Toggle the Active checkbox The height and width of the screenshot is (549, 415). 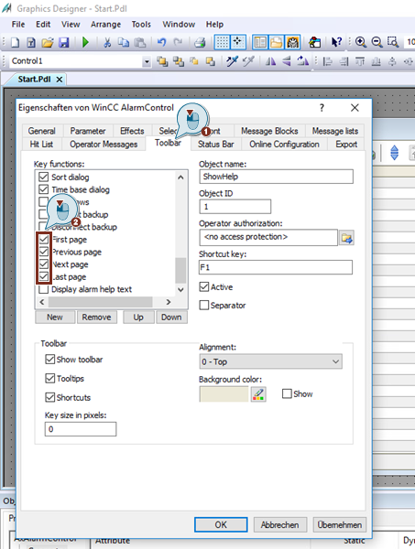(x=204, y=287)
